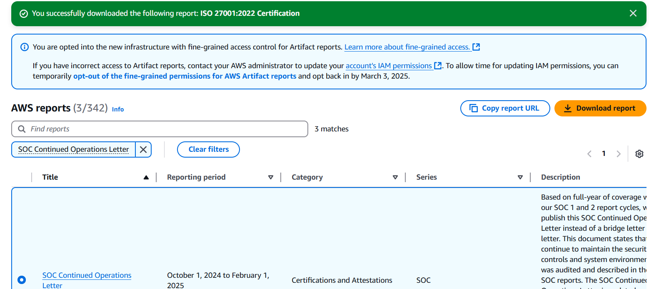Open account's IAM permissions link
Screen dimensions: 649x289
click(389, 66)
